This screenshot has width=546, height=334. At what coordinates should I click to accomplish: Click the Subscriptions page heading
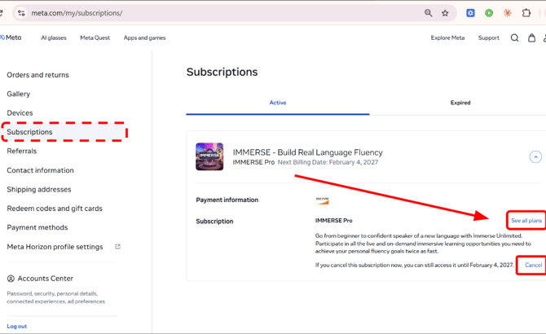click(222, 72)
